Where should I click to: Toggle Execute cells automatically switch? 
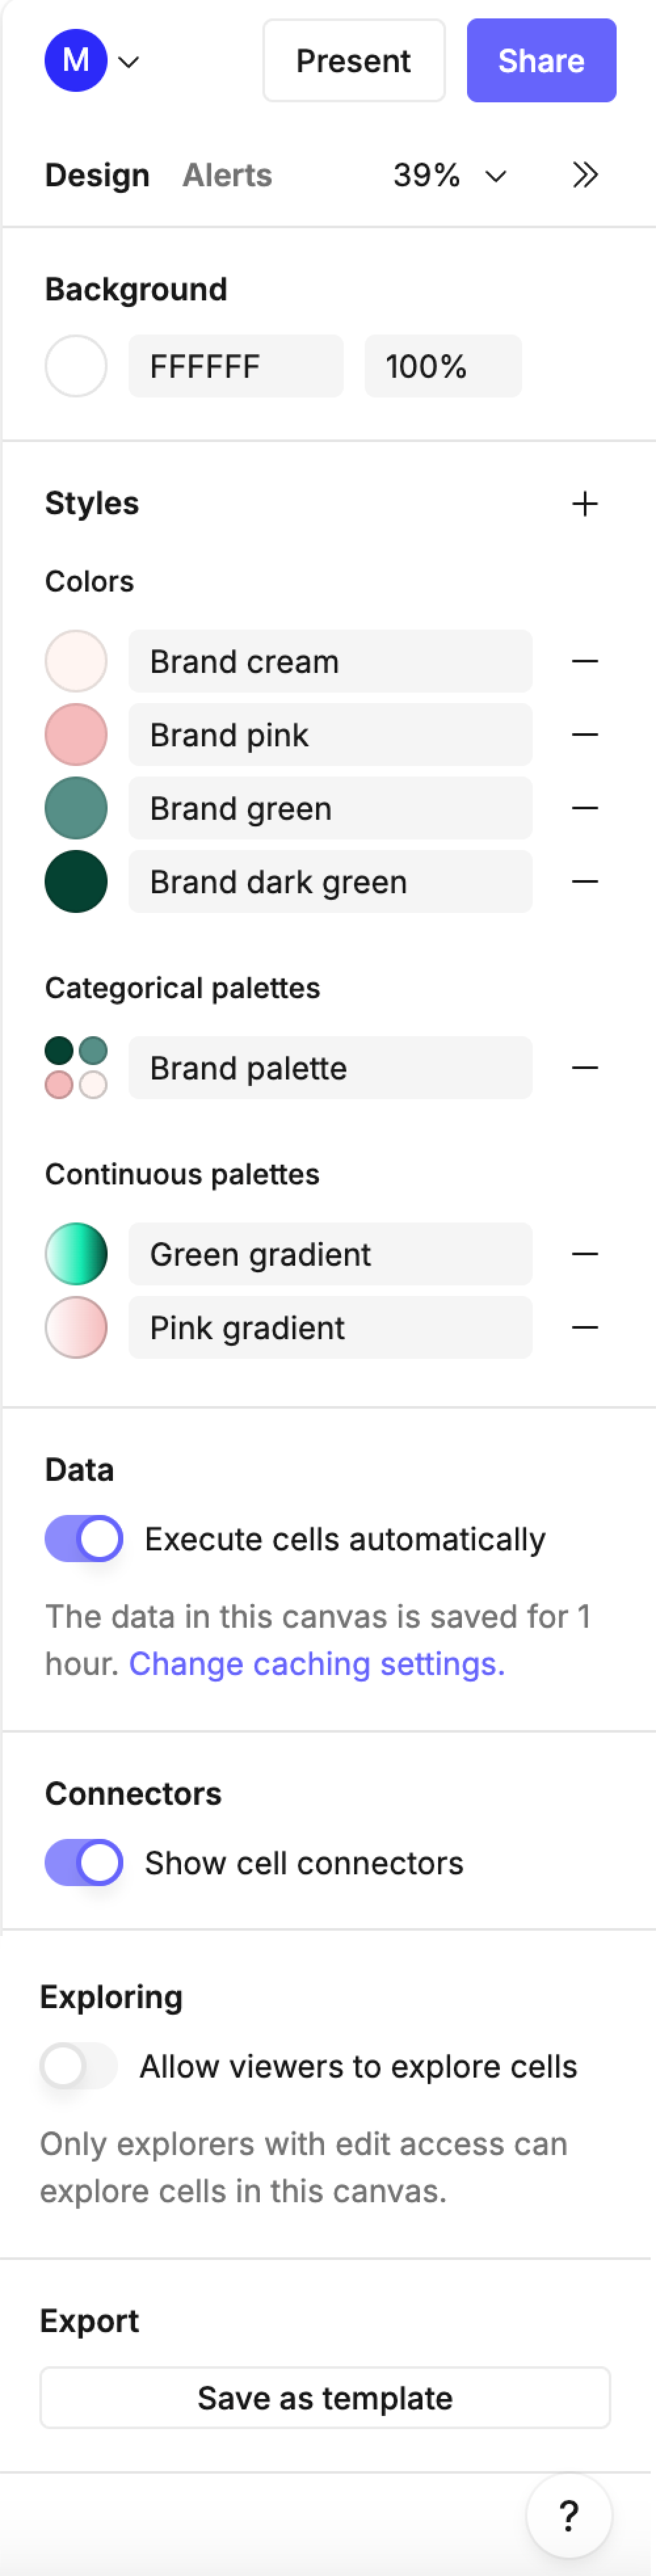pos(84,1539)
